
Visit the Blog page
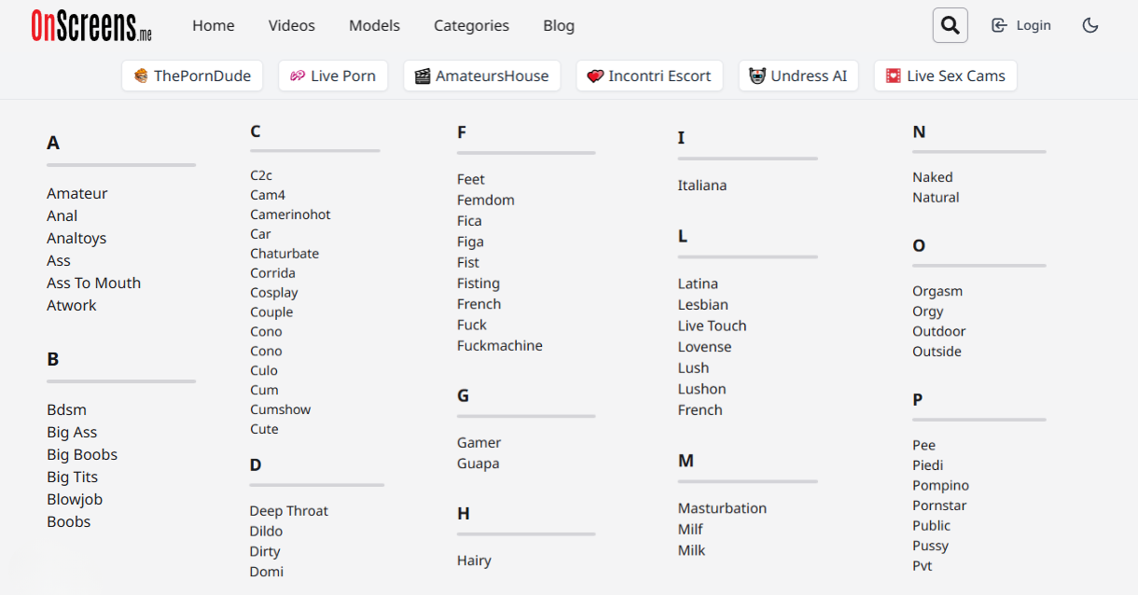559,26
